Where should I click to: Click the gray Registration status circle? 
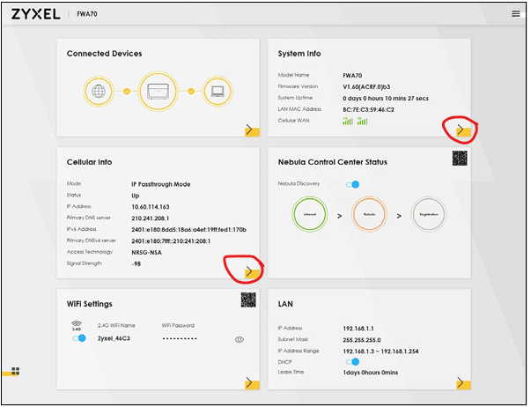pos(429,214)
